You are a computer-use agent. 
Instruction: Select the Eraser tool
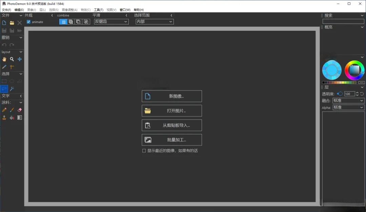click(20, 110)
